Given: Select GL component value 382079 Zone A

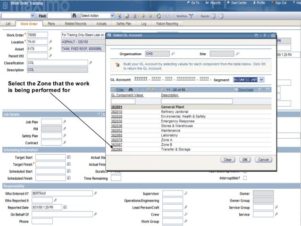Looking at the screenshot, I should pos(116,140).
